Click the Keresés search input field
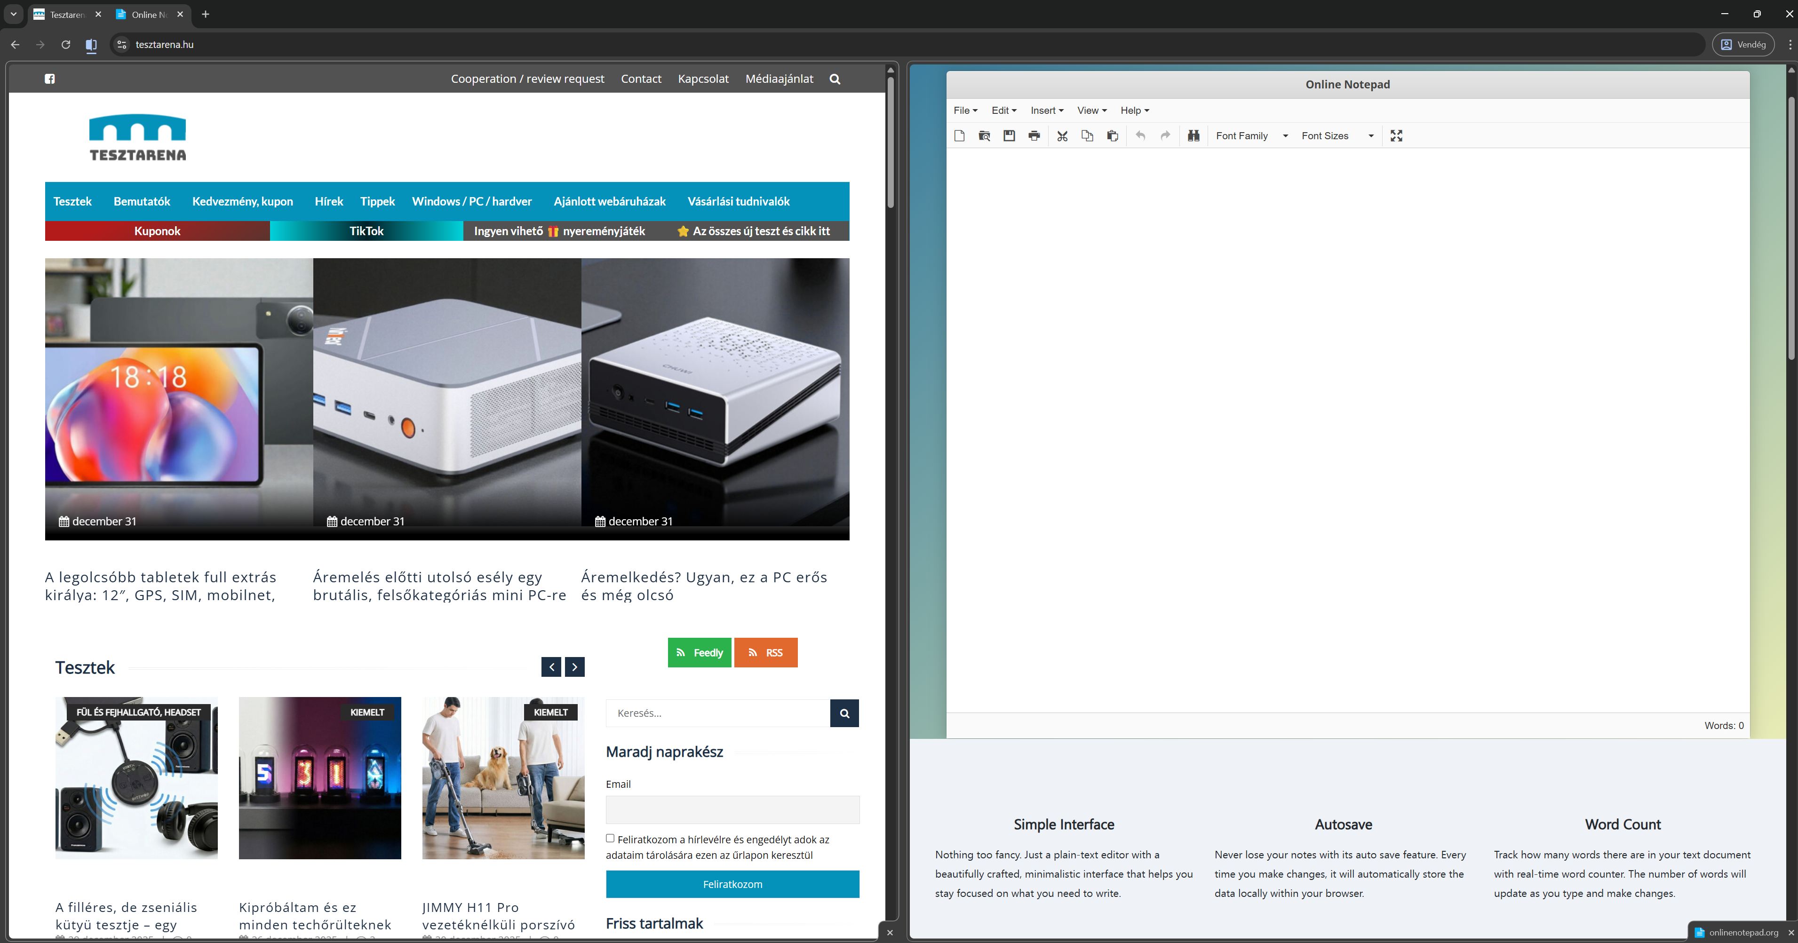This screenshot has height=943, width=1798. point(717,713)
